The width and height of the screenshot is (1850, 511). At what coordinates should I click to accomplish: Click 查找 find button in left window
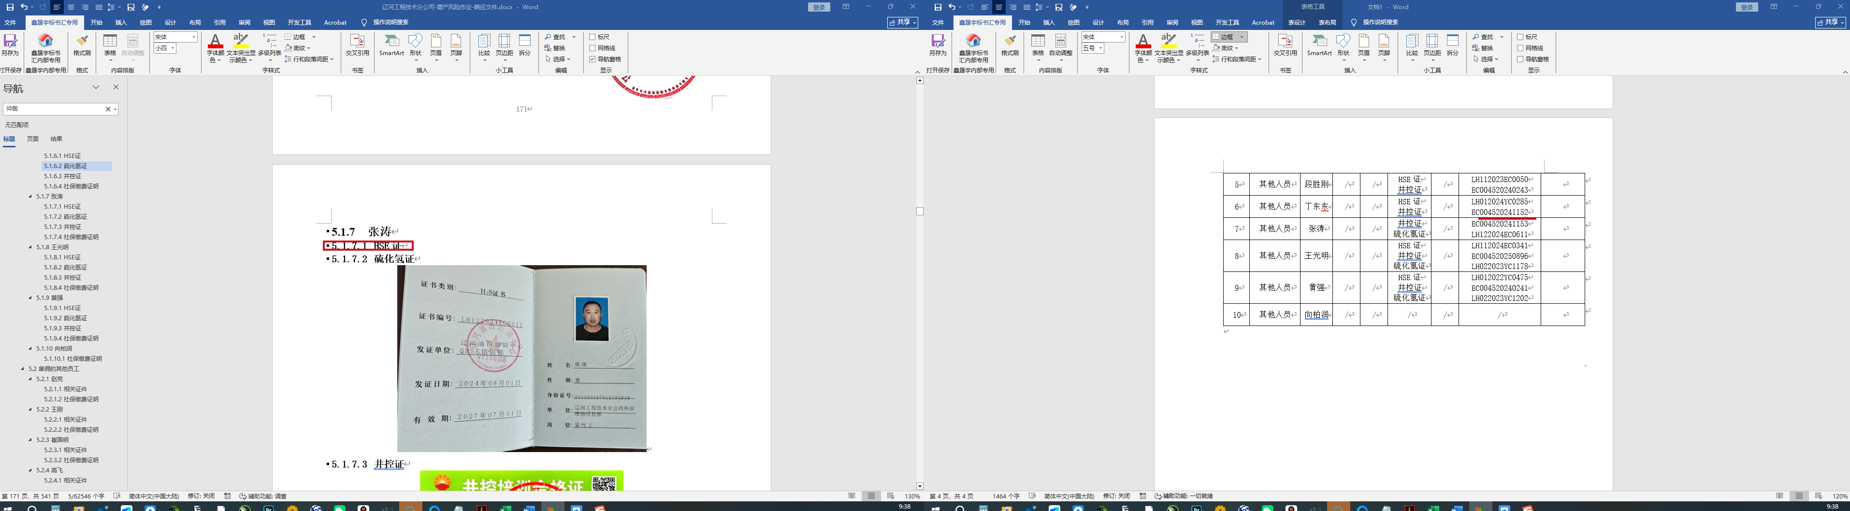tap(555, 37)
